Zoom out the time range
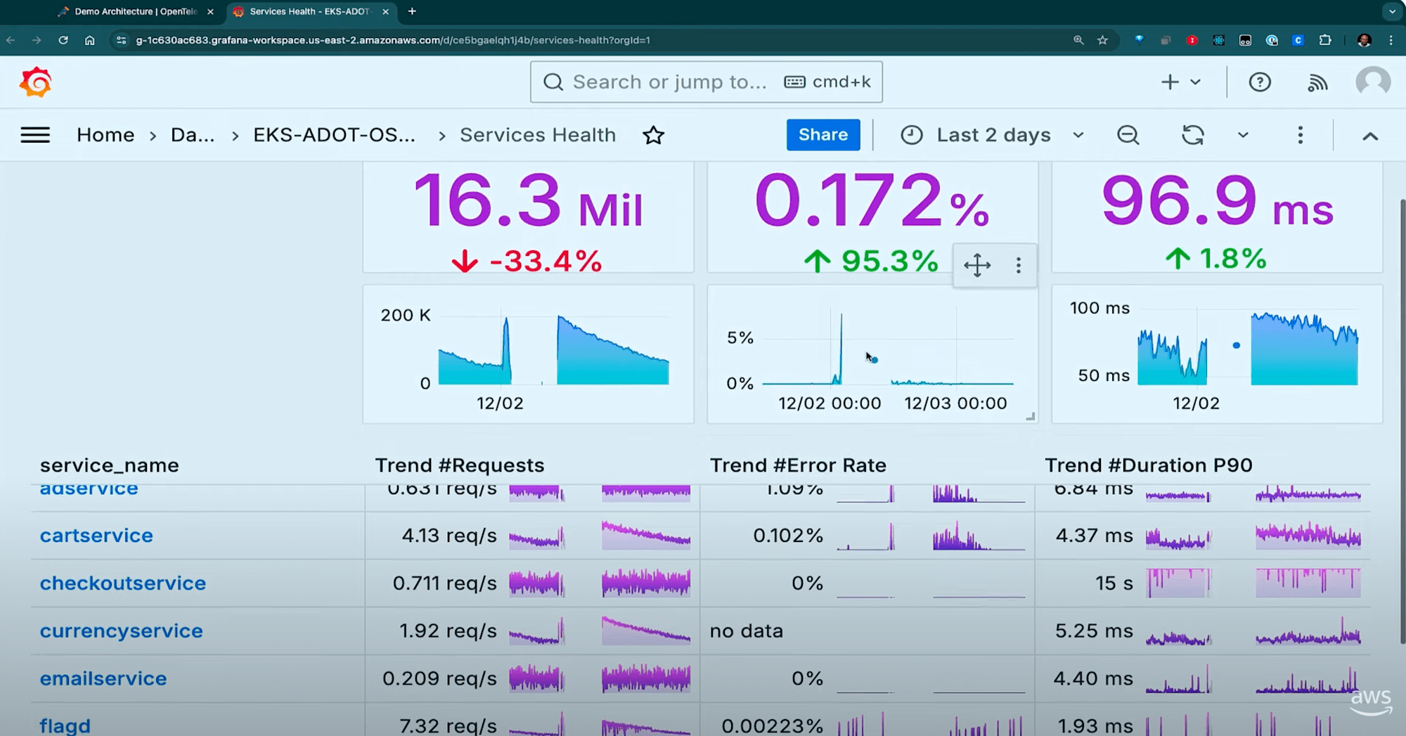This screenshot has width=1406, height=736. pyautogui.click(x=1128, y=135)
